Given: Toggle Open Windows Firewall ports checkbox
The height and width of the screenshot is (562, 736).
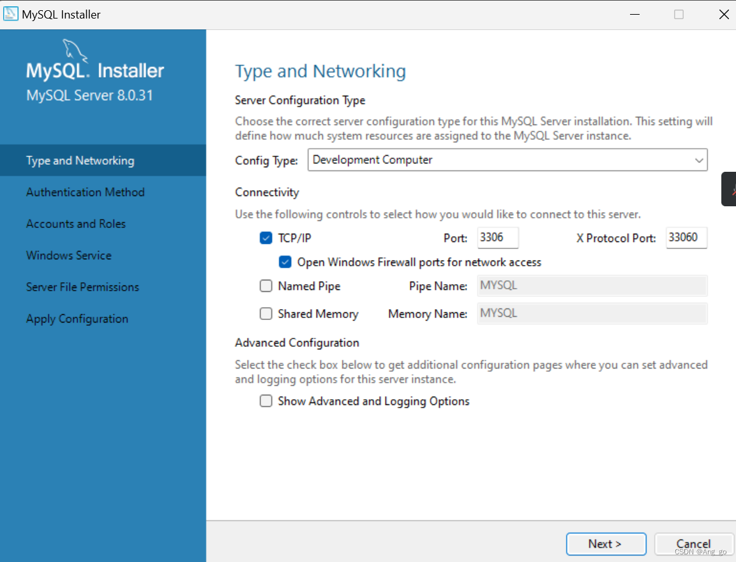Looking at the screenshot, I should (x=285, y=262).
